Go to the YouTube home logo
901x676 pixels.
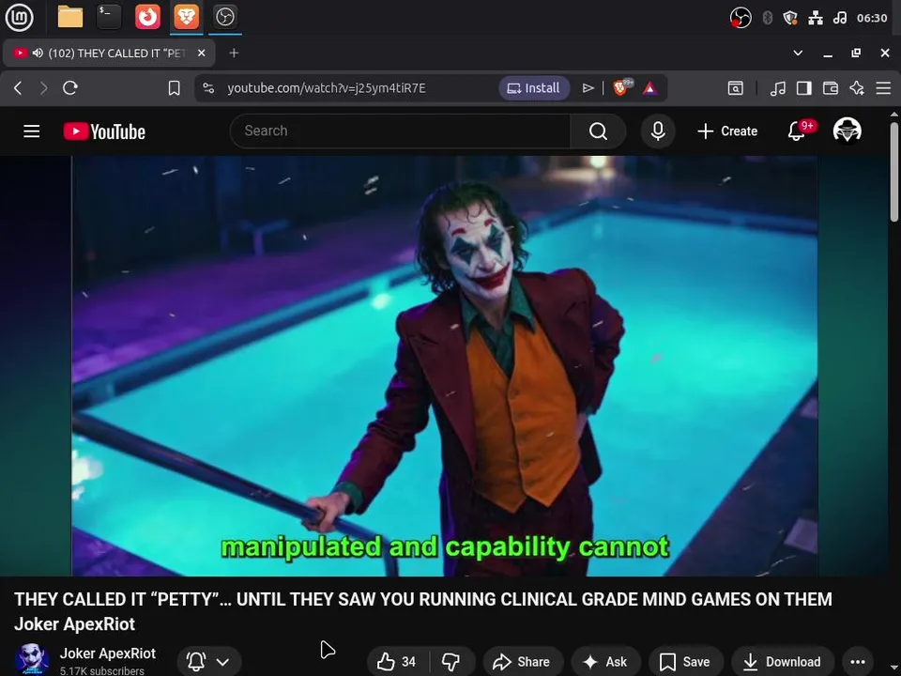(104, 131)
